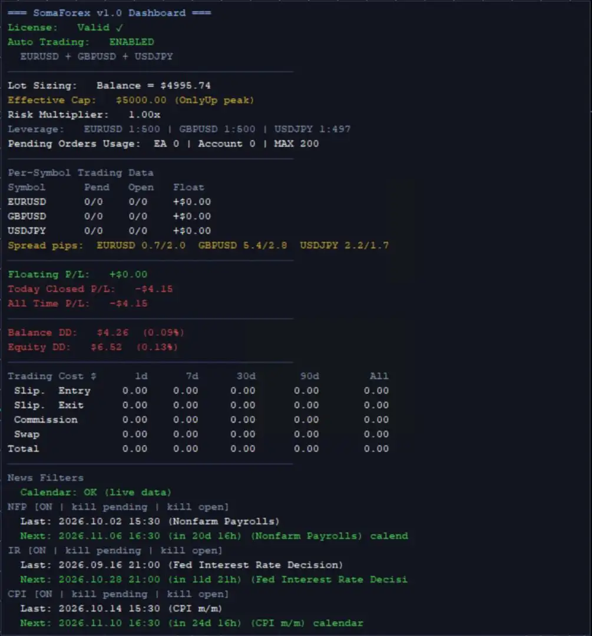The width and height of the screenshot is (592, 636).
Task: Select the License: Valid status line
Action: 65,28
